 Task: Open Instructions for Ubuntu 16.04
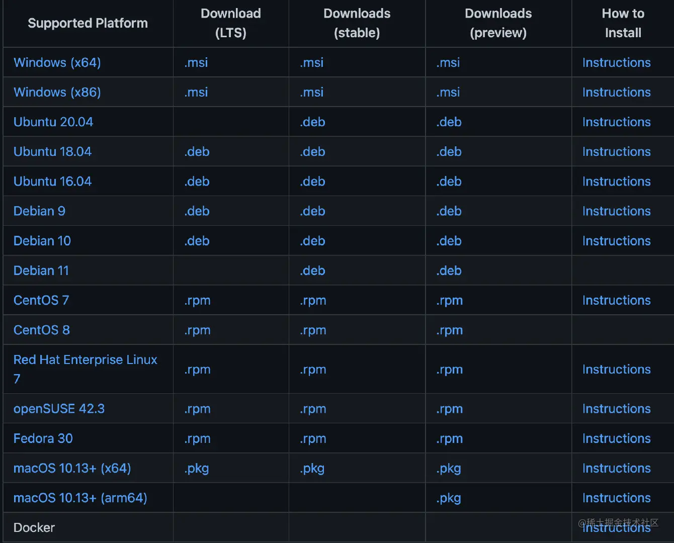tap(616, 181)
